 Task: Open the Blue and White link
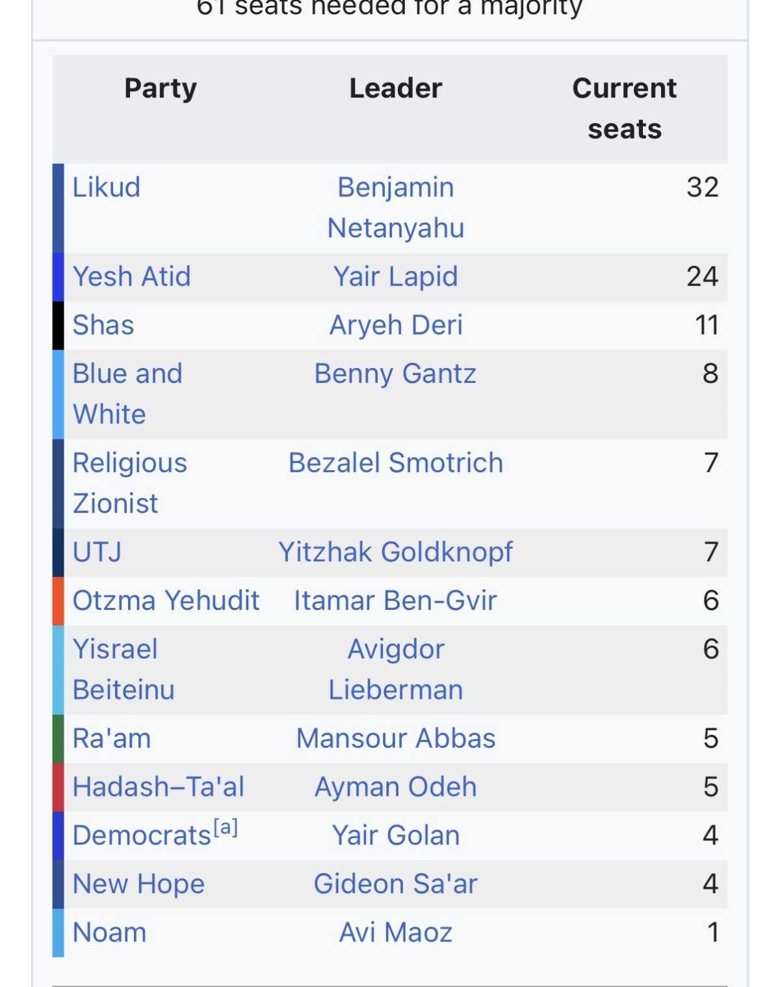(x=127, y=393)
